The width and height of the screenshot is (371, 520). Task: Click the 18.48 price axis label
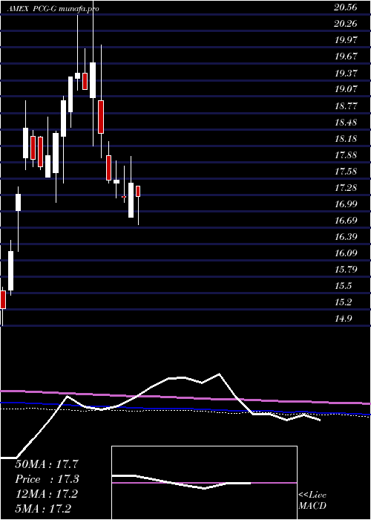tap(346, 122)
